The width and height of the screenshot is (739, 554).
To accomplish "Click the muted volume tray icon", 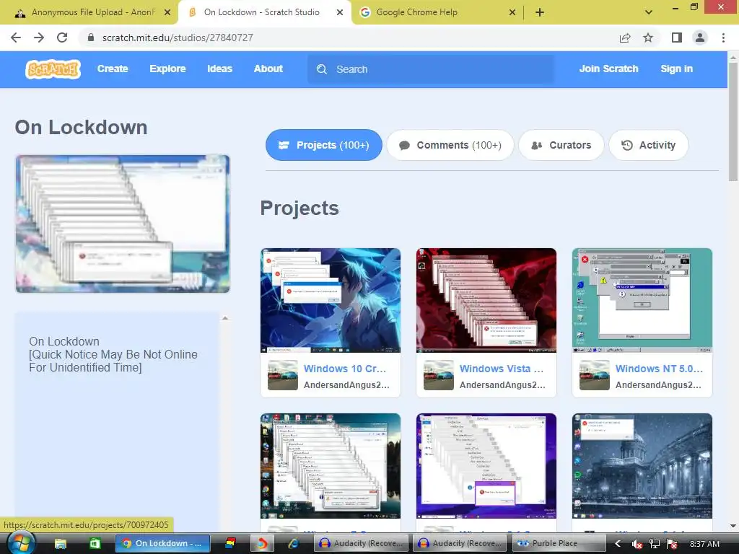I will coord(637,544).
